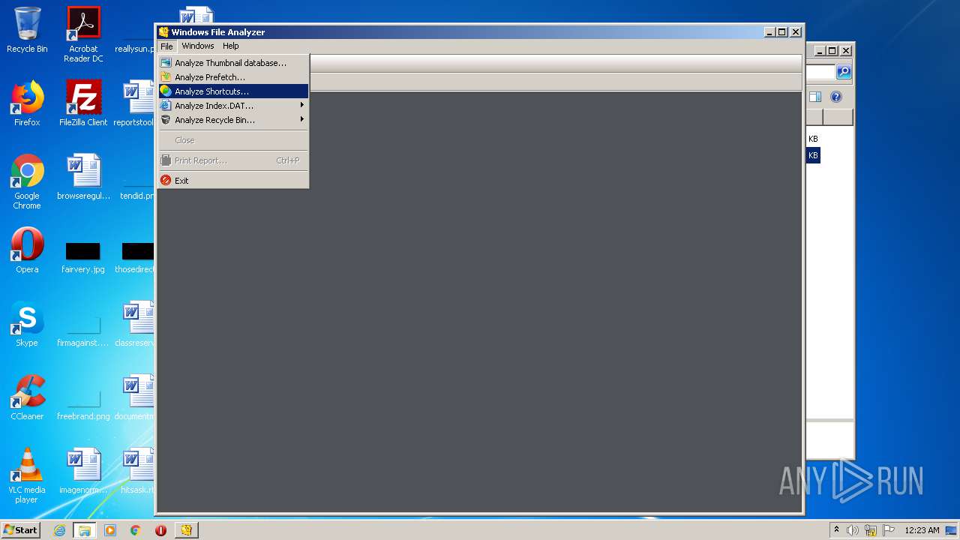Choose Analyze Prefetch menu entry
960x540 pixels.
(233, 77)
